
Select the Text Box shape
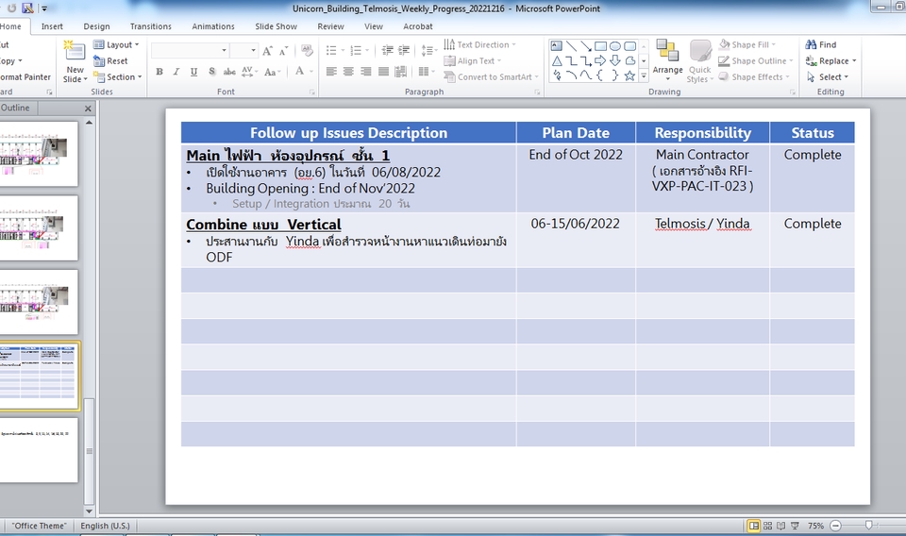click(x=557, y=46)
